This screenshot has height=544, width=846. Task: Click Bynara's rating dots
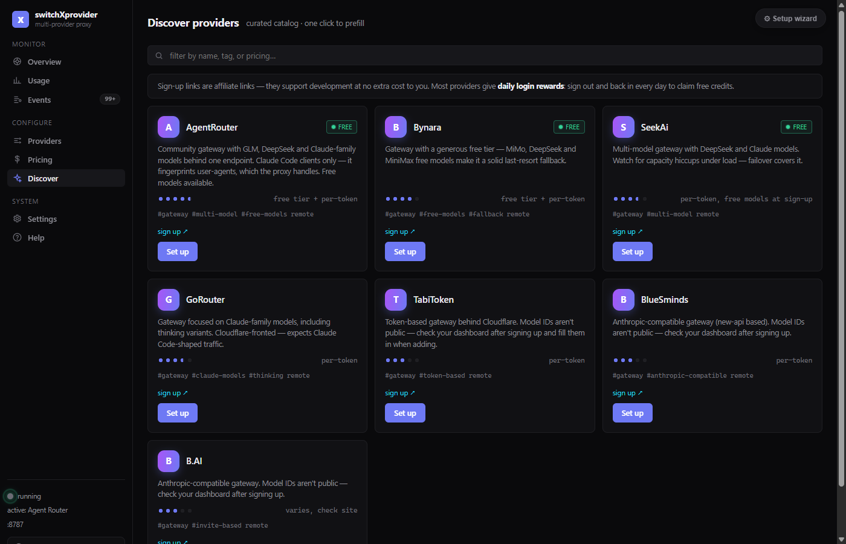(x=402, y=199)
